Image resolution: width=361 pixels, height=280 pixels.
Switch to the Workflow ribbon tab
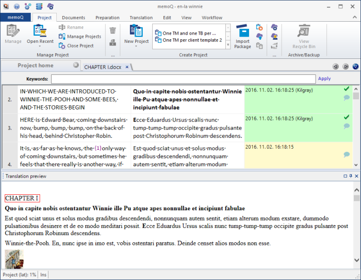tap(212, 18)
